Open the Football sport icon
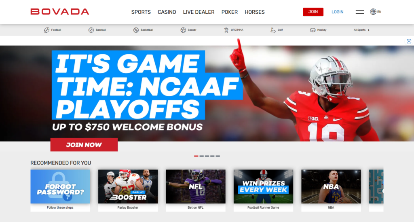 [x=46, y=30]
